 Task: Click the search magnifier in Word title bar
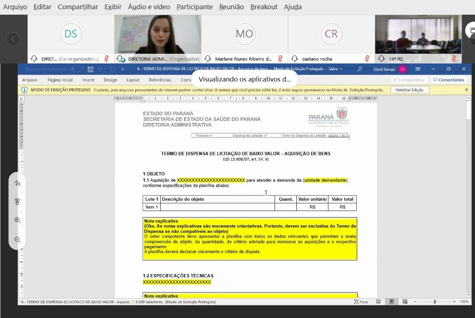point(359,69)
